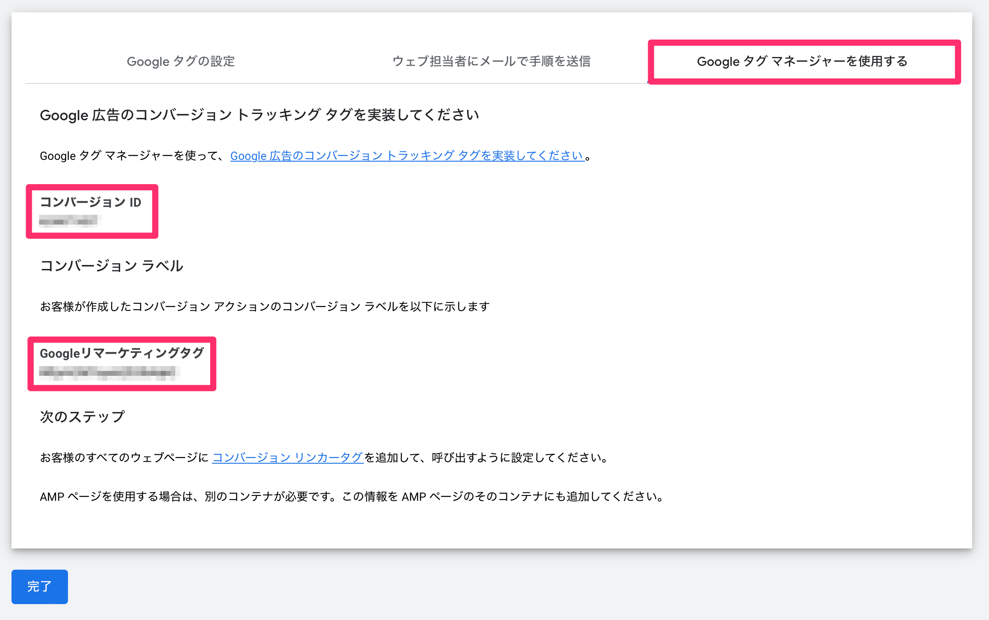
Task: Click the 次のステップ heading
Action: point(83,416)
